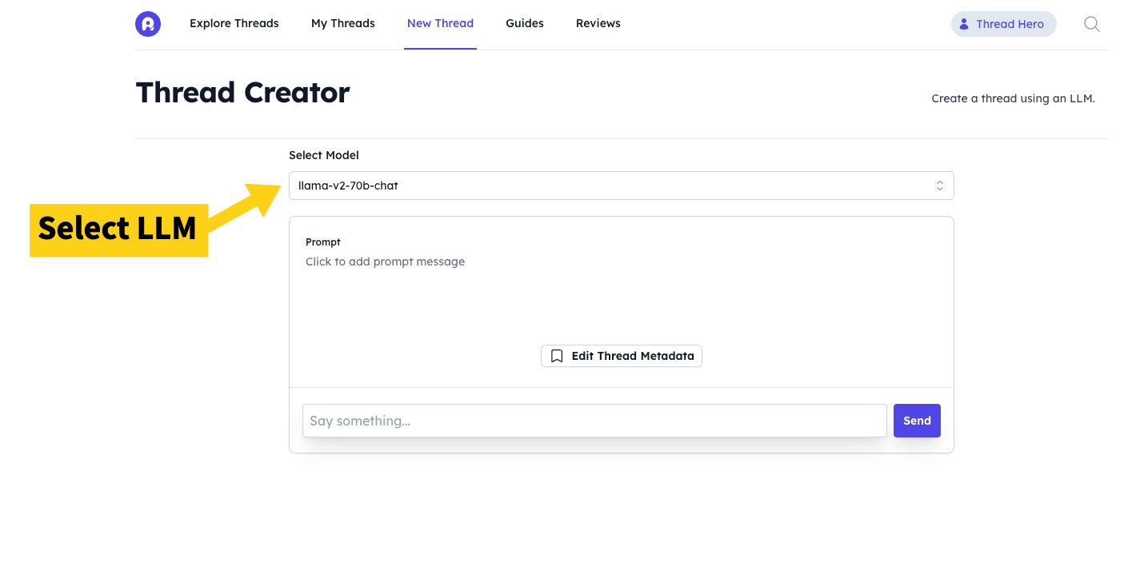Go to Explore Threads tab
This screenshot has width=1148, height=571.
(234, 24)
